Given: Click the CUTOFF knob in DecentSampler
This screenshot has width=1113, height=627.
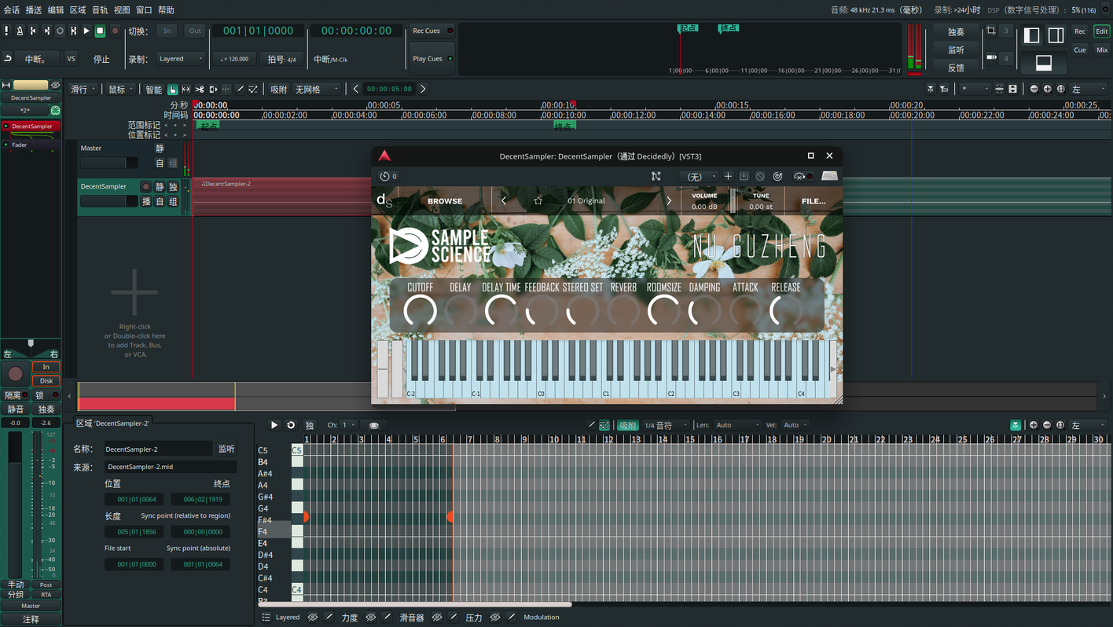Looking at the screenshot, I should [x=421, y=312].
